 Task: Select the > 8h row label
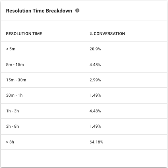[x=10, y=142]
